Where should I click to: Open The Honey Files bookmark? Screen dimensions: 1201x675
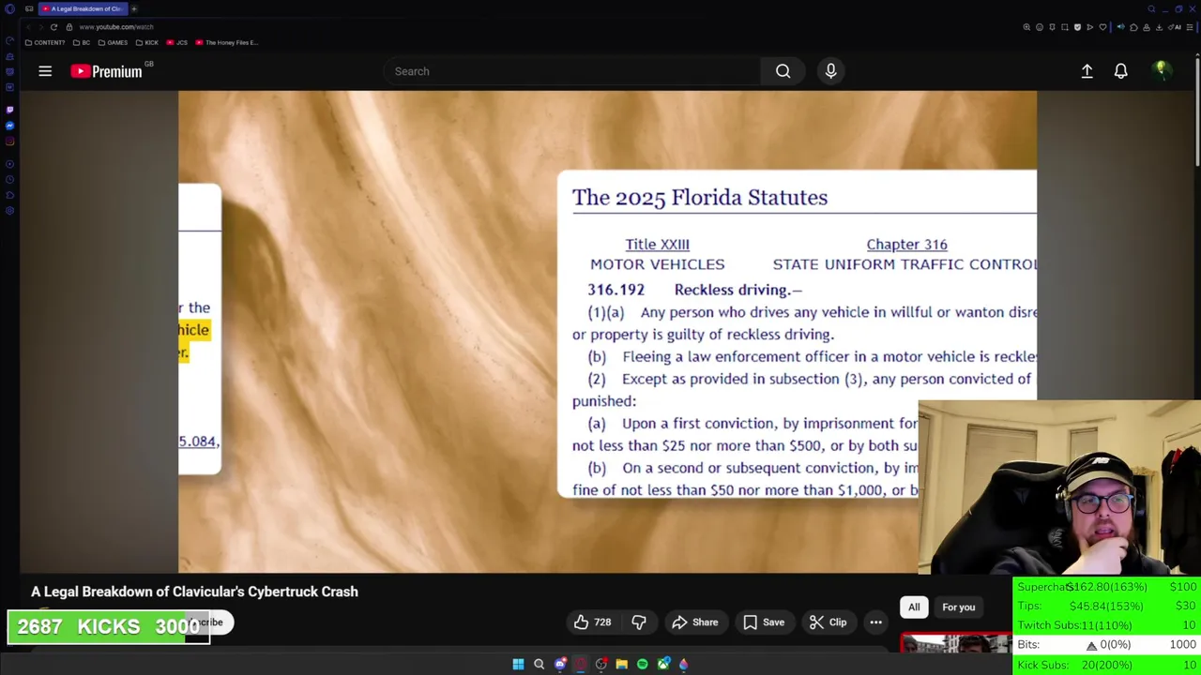pyautogui.click(x=227, y=42)
